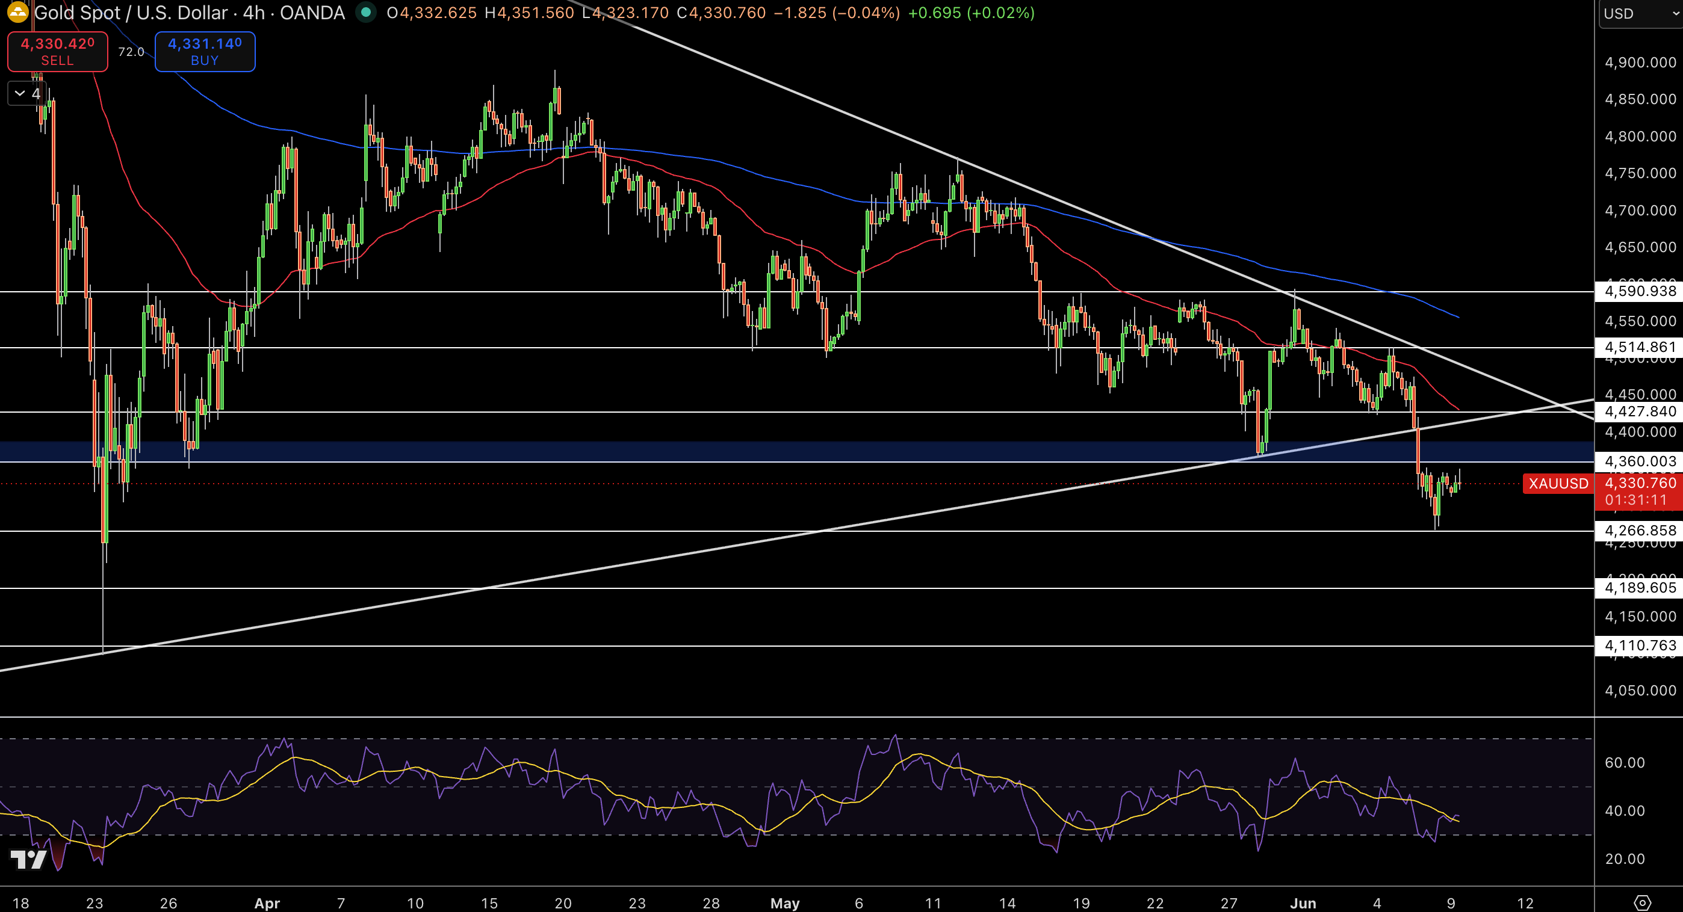Select the 4,110.763 horizontal line label
Viewport: 1683px width, 912px height.
pyautogui.click(x=1640, y=645)
